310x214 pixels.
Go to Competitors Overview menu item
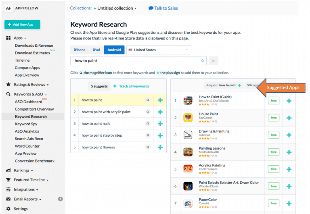(34, 109)
